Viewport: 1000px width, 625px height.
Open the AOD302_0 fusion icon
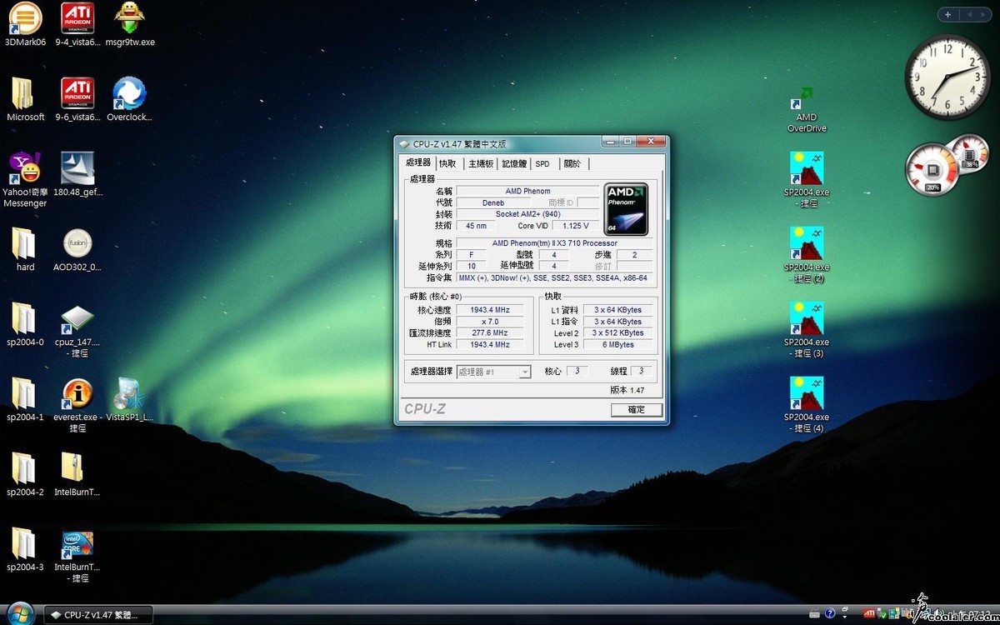77,248
